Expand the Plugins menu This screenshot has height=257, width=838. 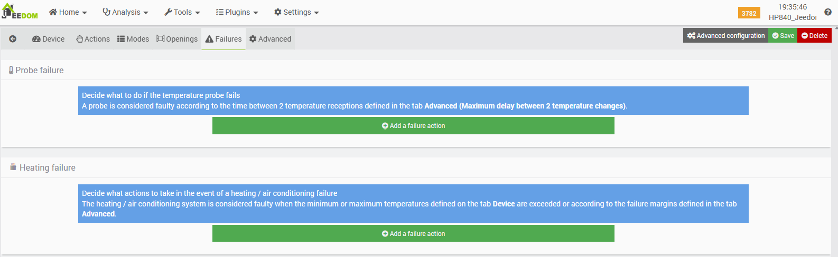237,12
